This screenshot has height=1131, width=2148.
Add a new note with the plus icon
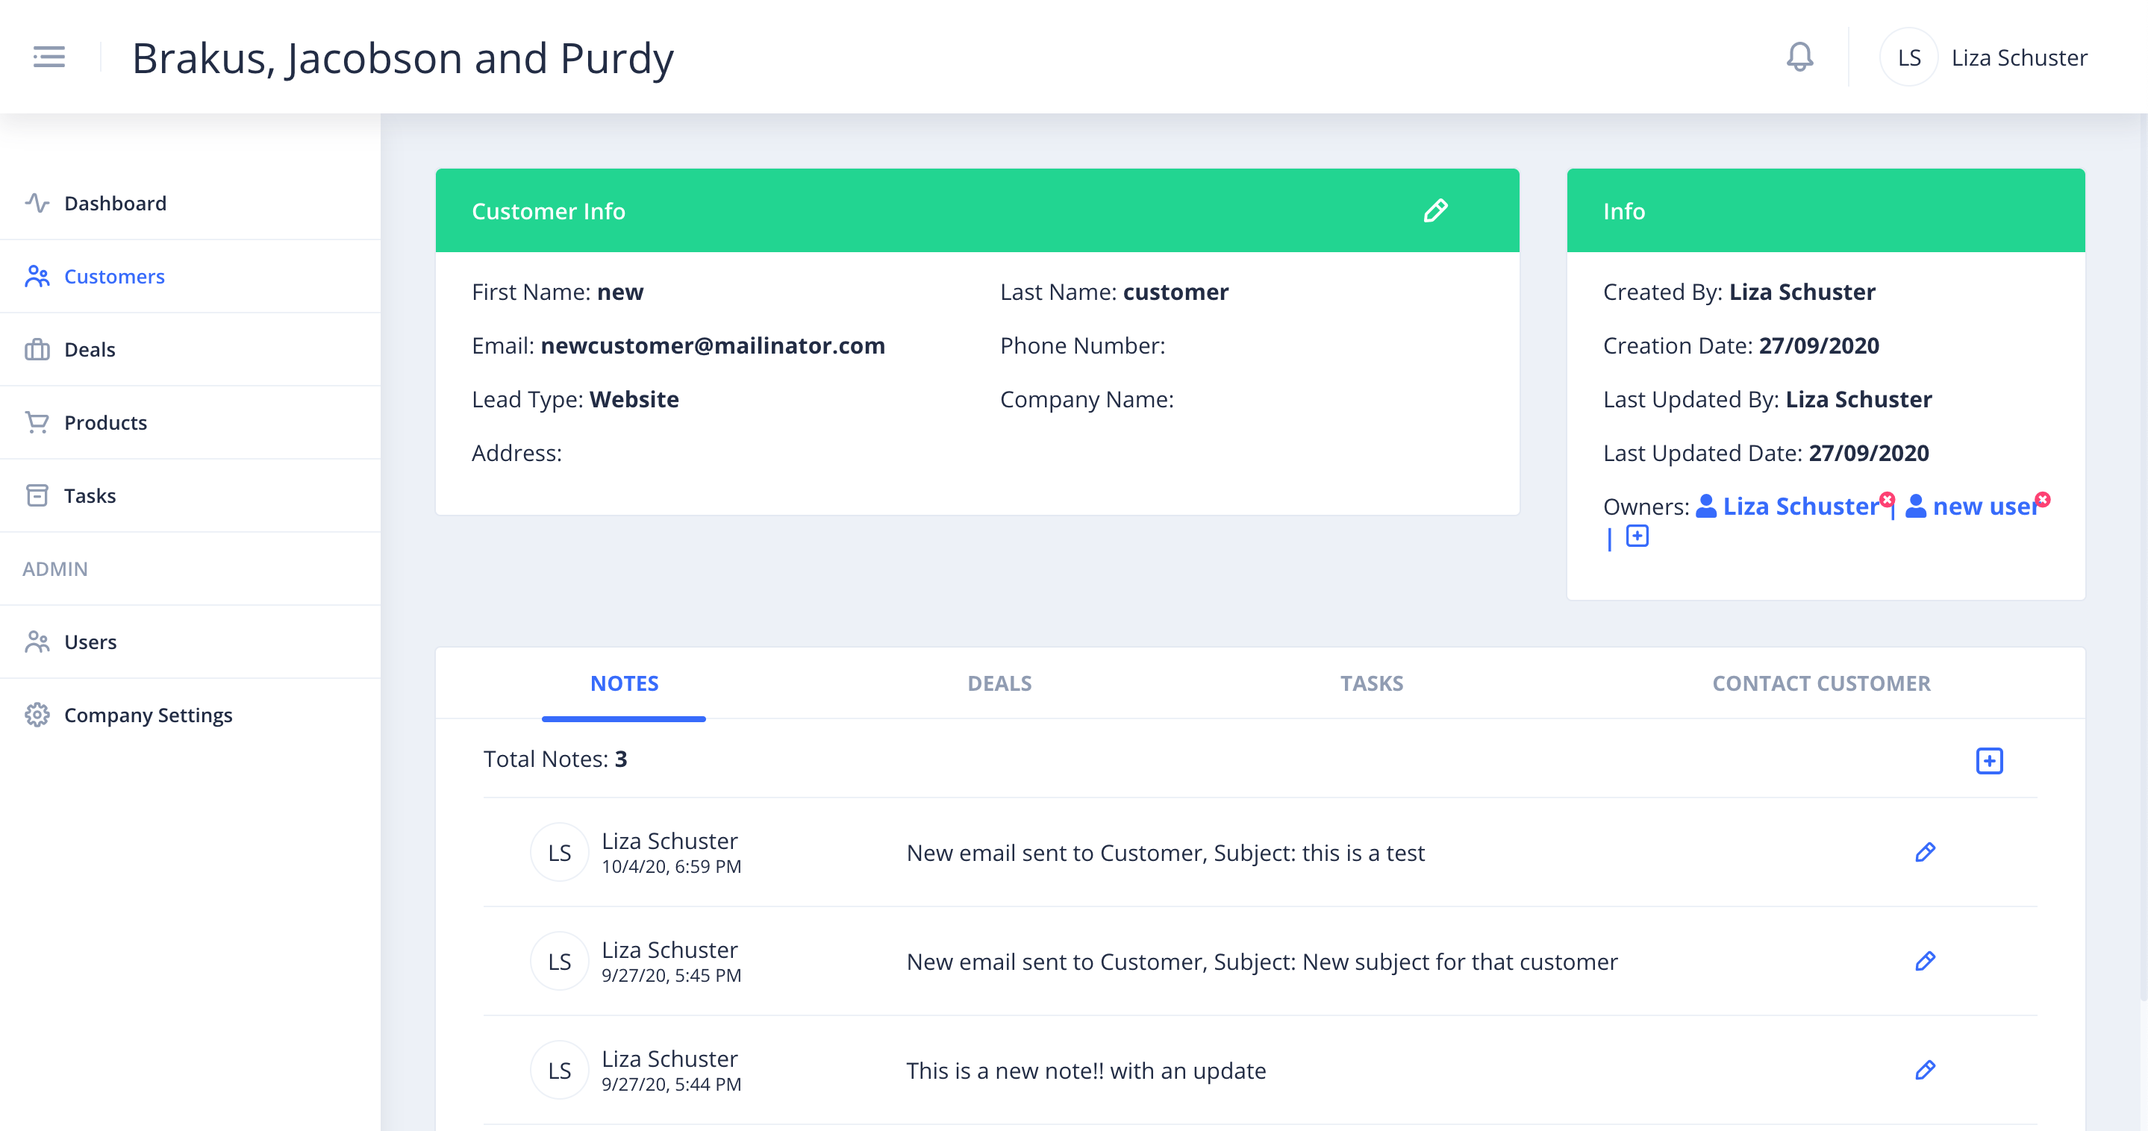(1991, 760)
